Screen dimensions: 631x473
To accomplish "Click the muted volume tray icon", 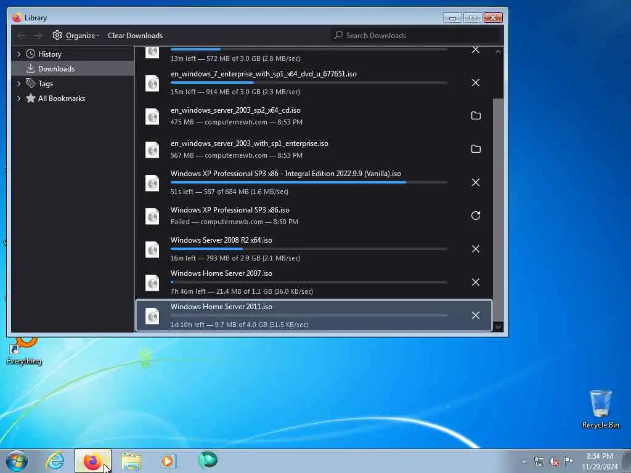I will (x=554, y=461).
